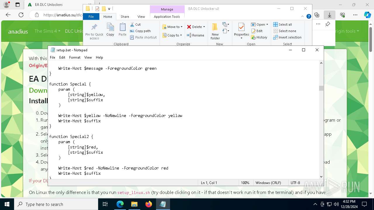Click the Copy icon in Explorer ribbon
Image resolution: width=374 pixels, height=210 pixels.
pyautogui.click(x=110, y=29)
